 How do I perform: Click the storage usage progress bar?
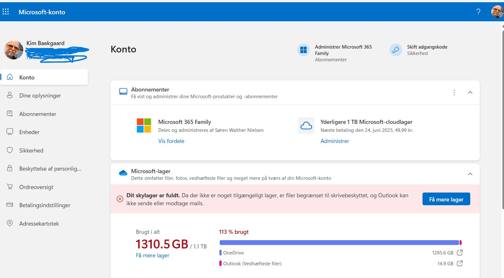coord(340,243)
